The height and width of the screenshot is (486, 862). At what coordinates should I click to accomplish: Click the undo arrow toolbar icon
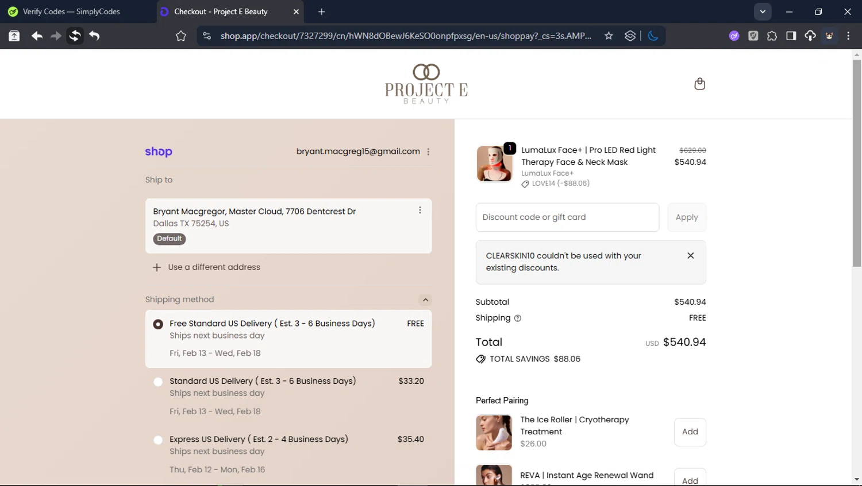point(94,36)
